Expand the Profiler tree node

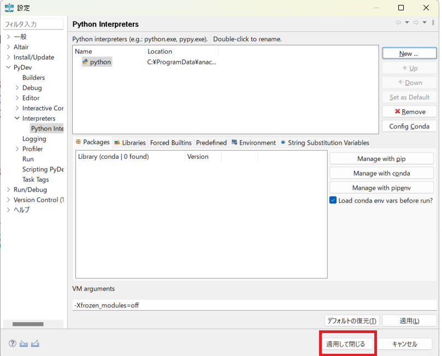coord(17,149)
